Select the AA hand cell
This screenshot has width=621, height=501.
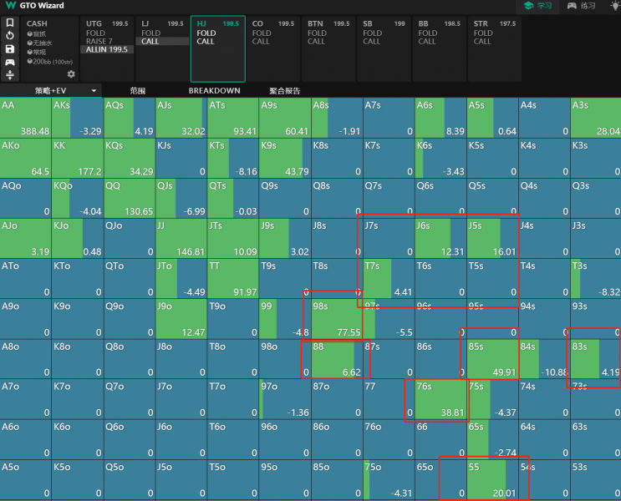tap(26, 118)
